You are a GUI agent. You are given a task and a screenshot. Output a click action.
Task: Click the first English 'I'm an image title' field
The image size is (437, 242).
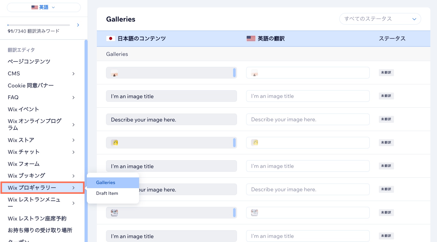point(307,96)
